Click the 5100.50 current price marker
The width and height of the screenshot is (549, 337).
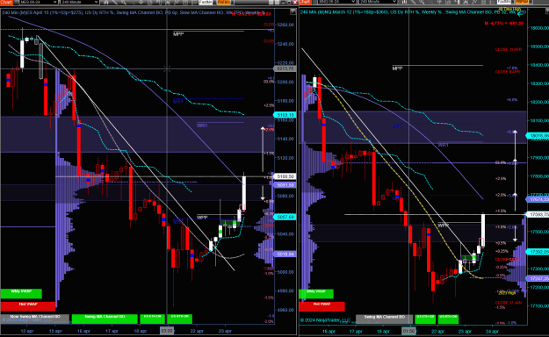pos(285,176)
